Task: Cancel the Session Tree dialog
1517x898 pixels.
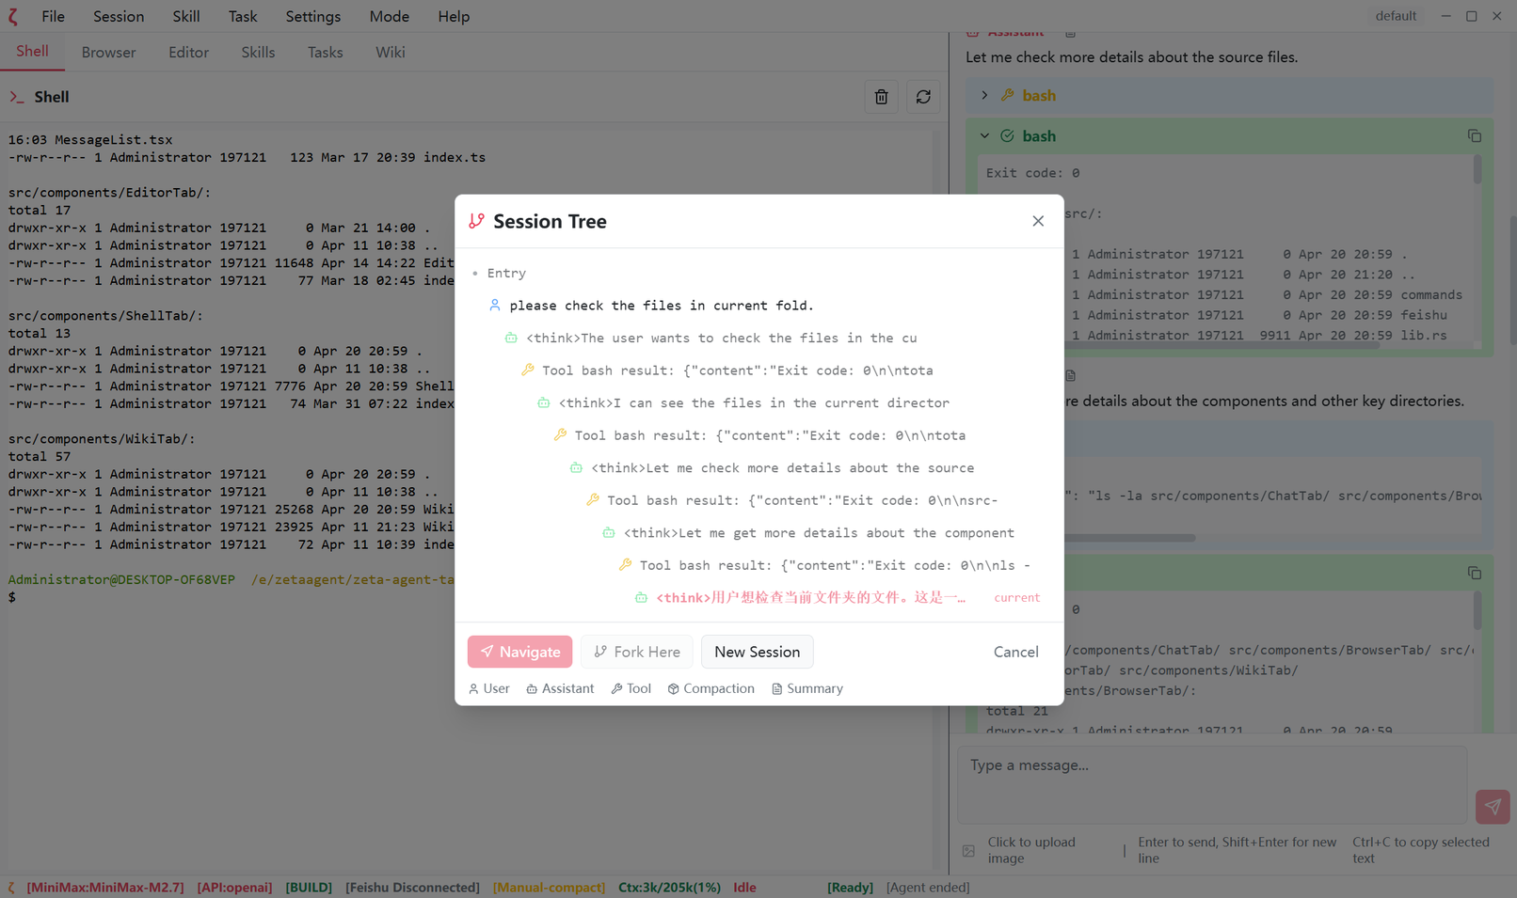Action: [1015, 652]
